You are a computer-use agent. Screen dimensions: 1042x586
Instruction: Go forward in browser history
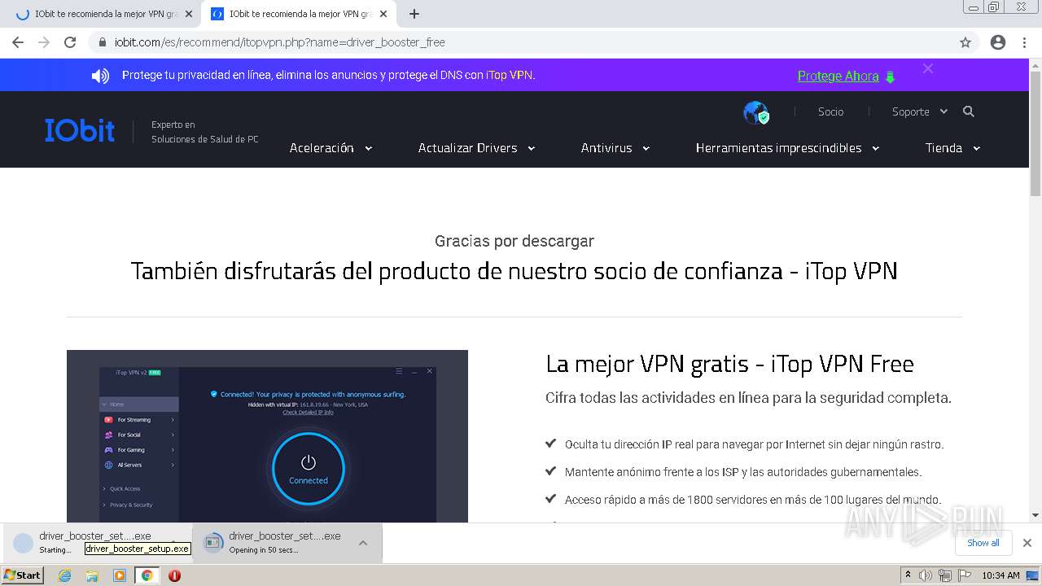coord(44,42)
